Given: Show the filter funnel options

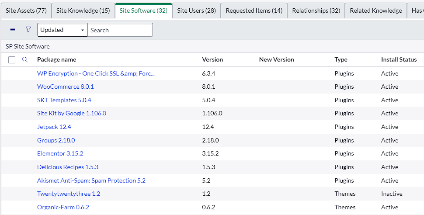Looking at the screenshot, I should pos(28,29).
